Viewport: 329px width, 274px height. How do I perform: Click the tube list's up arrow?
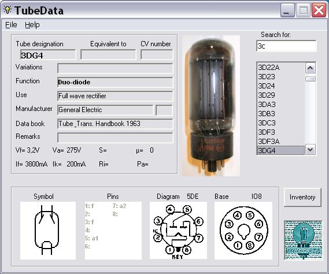click(x=310, y=68)
